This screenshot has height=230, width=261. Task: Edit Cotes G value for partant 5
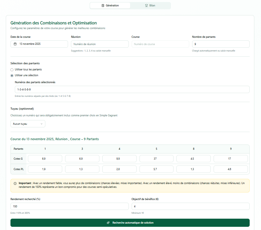click(156, 158)
